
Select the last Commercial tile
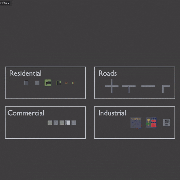tap(74, 122)
